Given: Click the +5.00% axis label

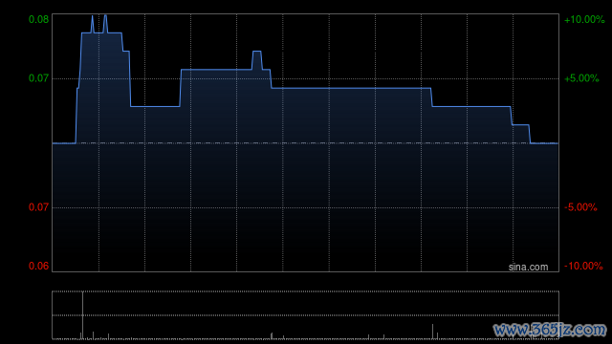Looking at the screenshot, I should coord(581,78).
